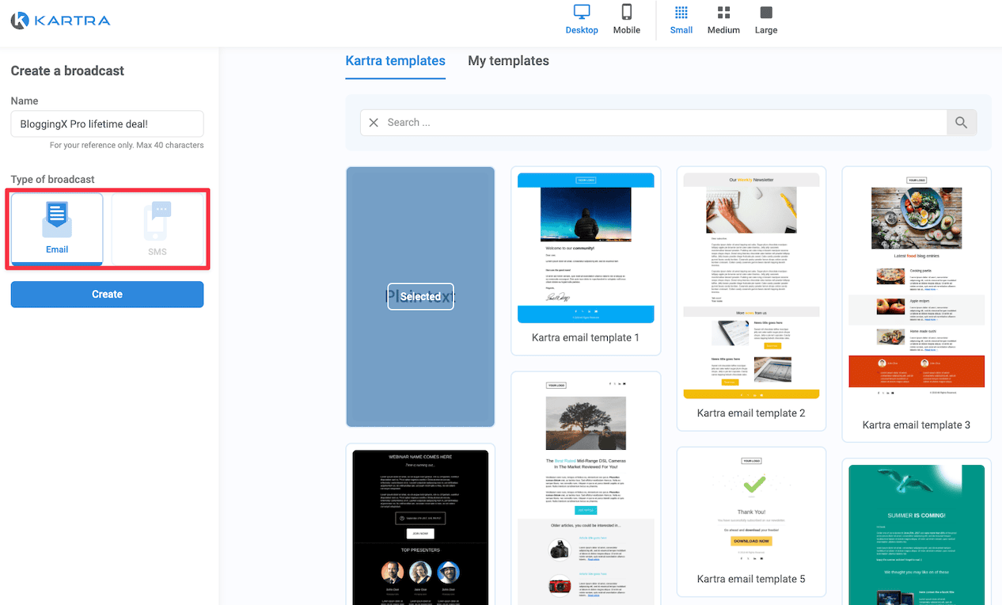Click the Selected blank template button
The height and width of the screenshot is (605, 1002).
pos(420,296)
